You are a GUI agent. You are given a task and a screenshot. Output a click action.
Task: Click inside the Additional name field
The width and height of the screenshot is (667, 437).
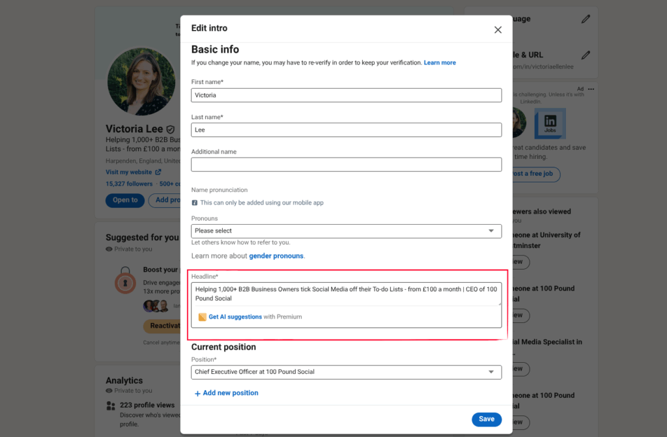346,163
